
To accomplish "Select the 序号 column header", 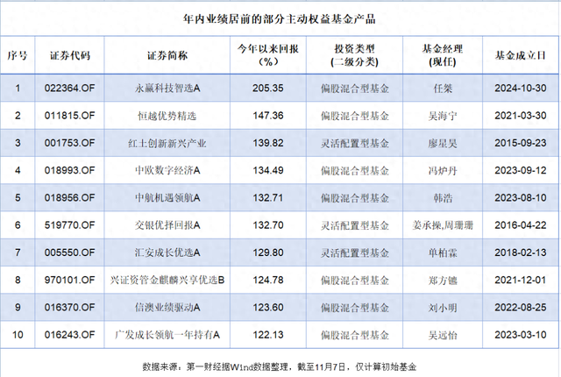I will point(18,55).
